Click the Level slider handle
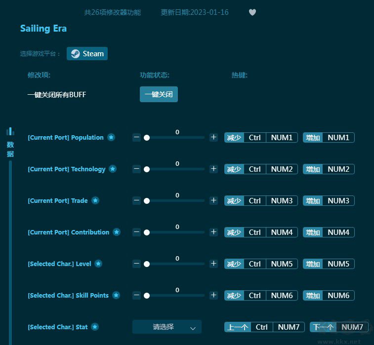Image resolution: width=374 pixels, height=345 pixels. tap(147, 264)
